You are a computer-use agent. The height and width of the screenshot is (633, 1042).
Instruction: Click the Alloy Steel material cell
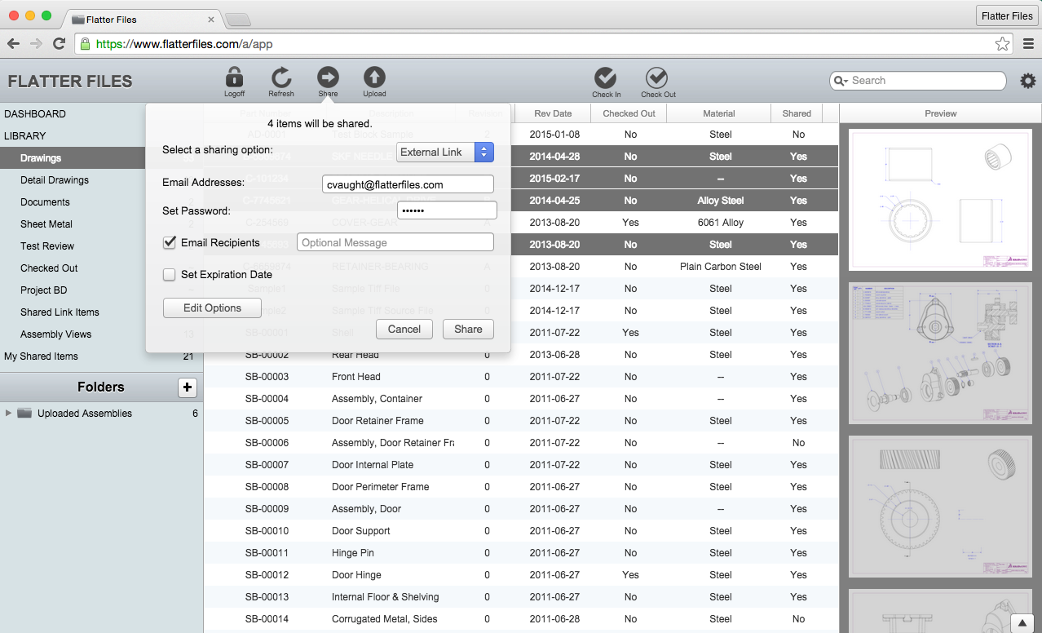pyautogui.click(x=721, y=201)
